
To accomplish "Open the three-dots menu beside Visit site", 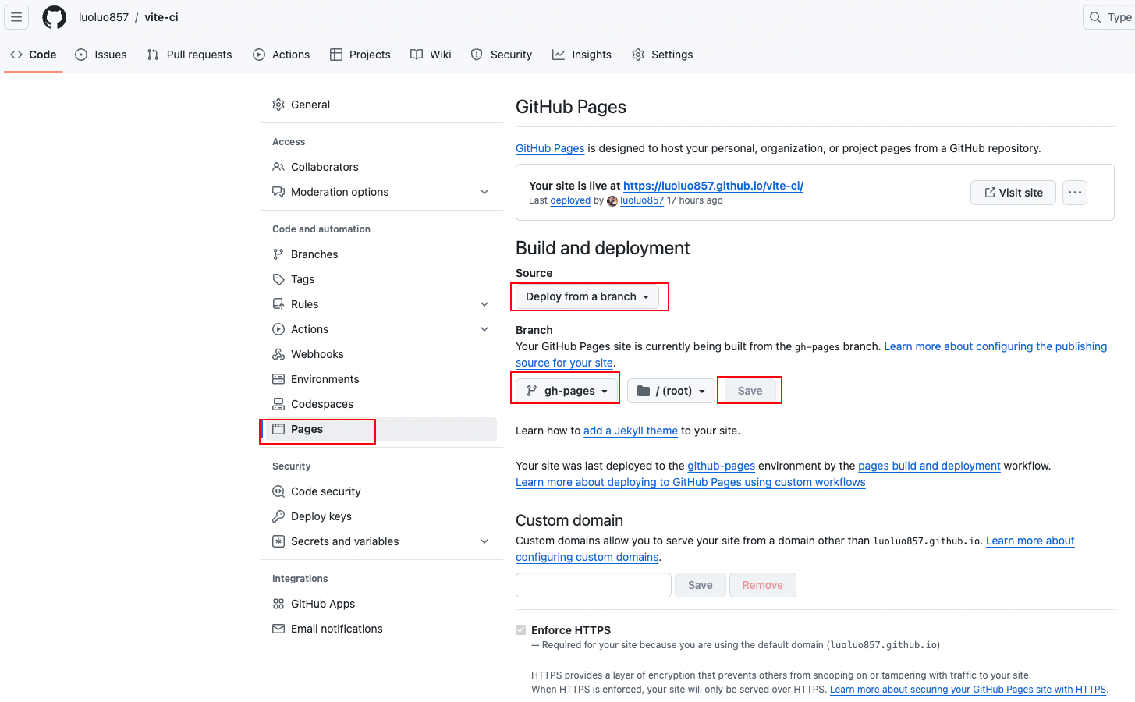I will coord(1075,193).
